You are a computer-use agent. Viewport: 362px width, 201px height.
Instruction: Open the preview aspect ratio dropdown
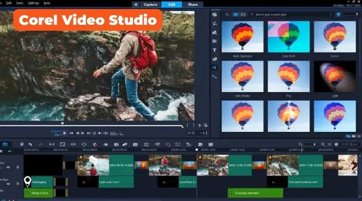pos(113,133)
